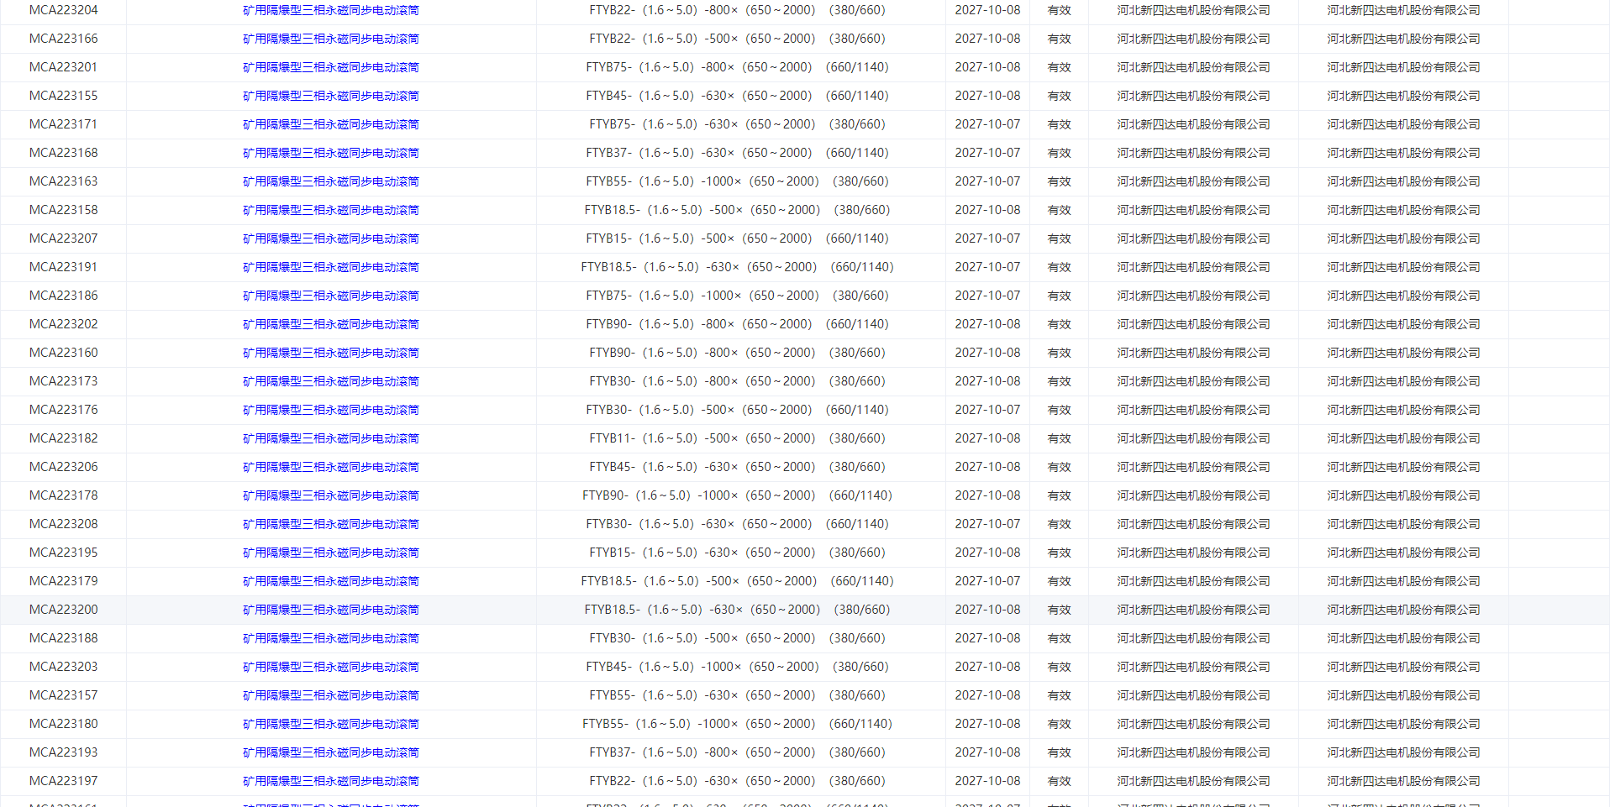Open the product link for certificate MCA223171
Screen dimensions: 1610x807
[330, 124]
